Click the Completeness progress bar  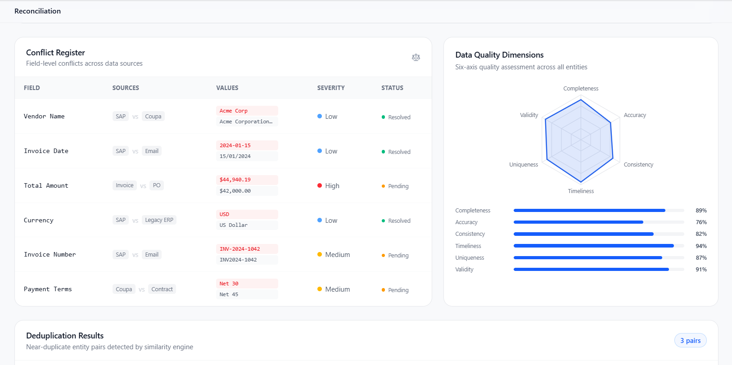point(599,210)
